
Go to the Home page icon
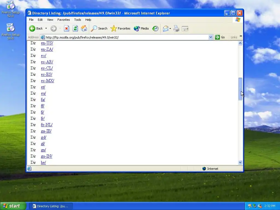coord(84,28)
